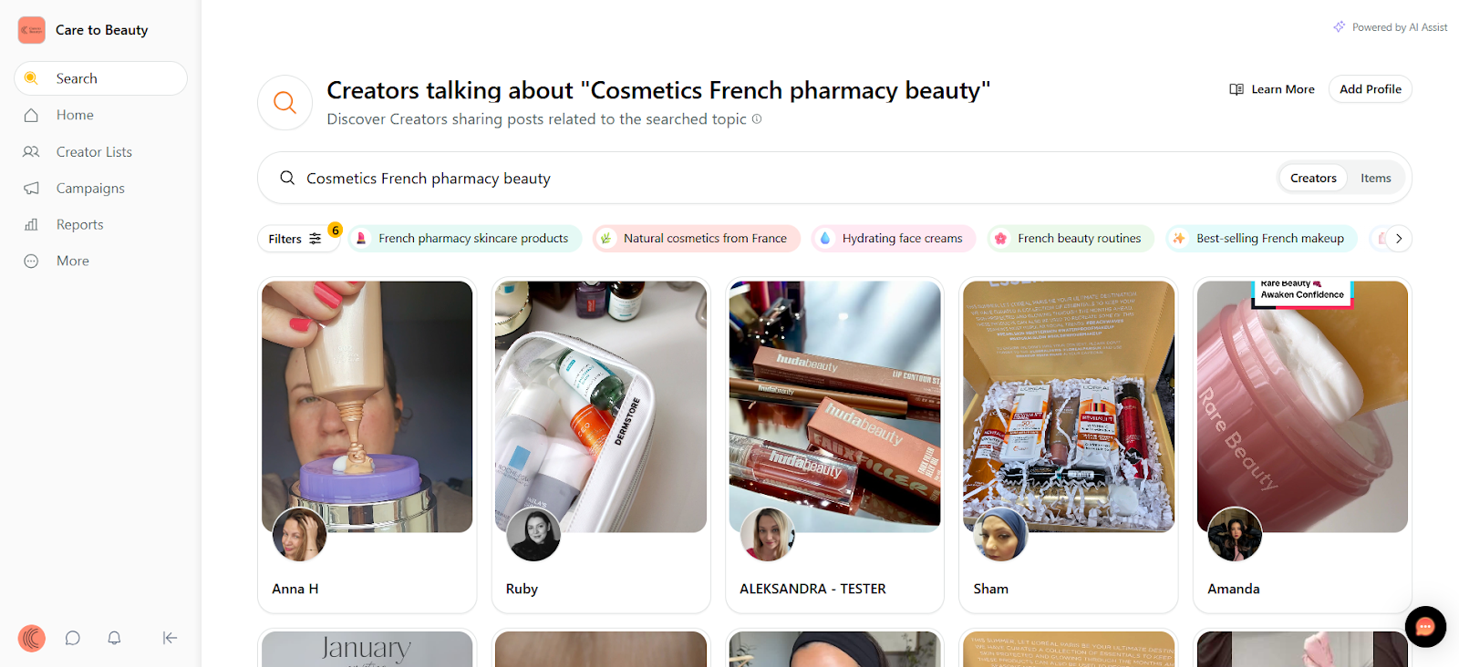Open the AI Assist chat bubble
The height and width of the screenshot is (667, 1459).
click(x=1424, y=627)
